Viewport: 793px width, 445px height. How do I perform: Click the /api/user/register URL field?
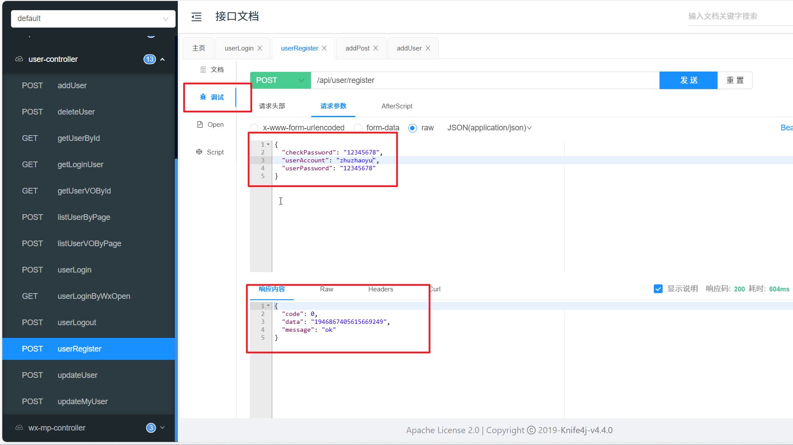click(483, 80)
